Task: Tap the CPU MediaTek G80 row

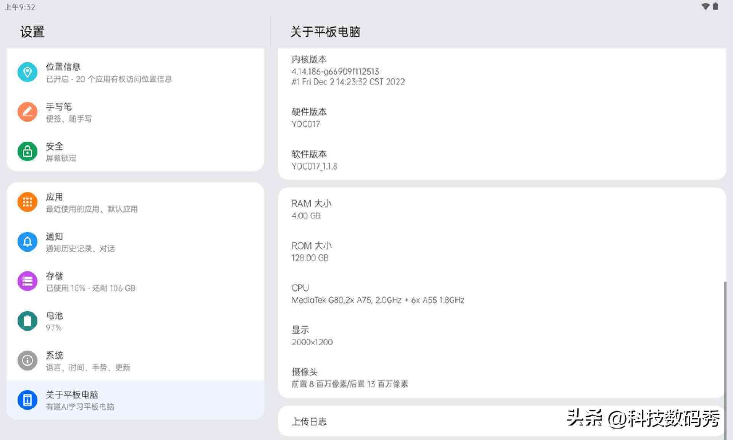Action: [x=502, y=293]
